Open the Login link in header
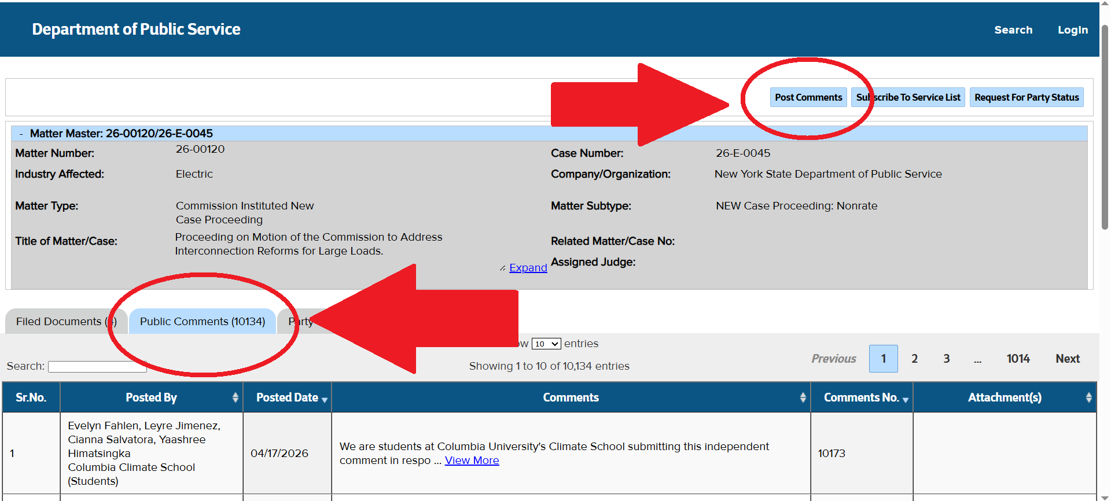 tap(1072, 30)
